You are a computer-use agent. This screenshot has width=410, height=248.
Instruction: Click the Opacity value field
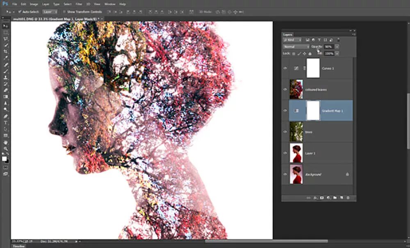[329, 47]
